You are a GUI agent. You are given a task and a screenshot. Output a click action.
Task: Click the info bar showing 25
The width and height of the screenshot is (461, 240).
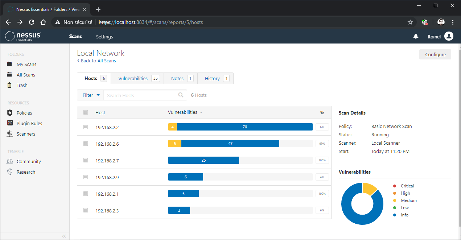coord(203,160)
